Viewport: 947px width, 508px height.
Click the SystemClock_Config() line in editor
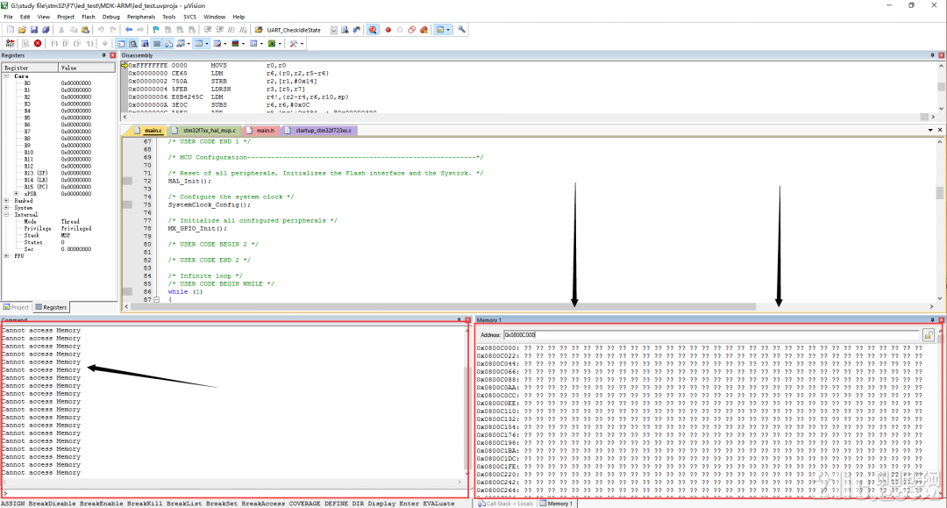(209, 204)
